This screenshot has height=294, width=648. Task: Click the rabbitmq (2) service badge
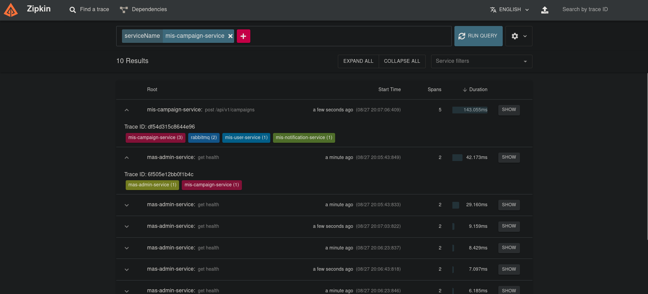point(204,138)
